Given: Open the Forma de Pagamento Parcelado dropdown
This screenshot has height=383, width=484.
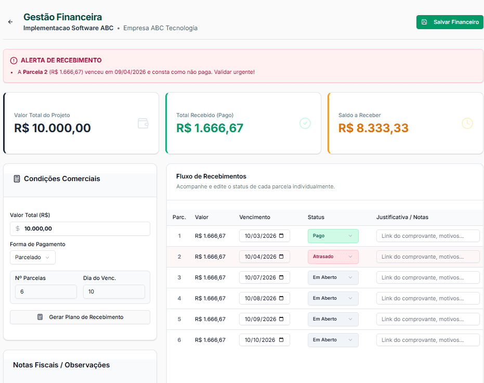Looking at the screenshot, I should point(33,257).
